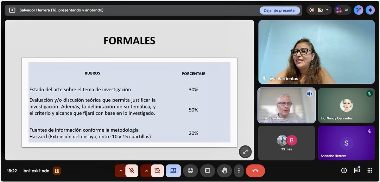Click the RUBROS column header
This screenshot has width=380, height=182.
92,73
